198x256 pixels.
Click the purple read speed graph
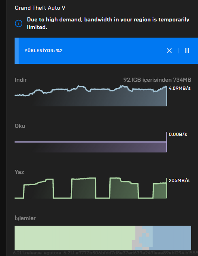pyautogui.click(x=91, y=142)
